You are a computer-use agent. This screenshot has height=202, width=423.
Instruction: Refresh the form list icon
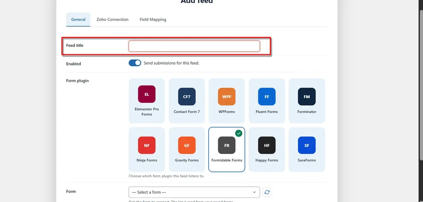point(267,192)
